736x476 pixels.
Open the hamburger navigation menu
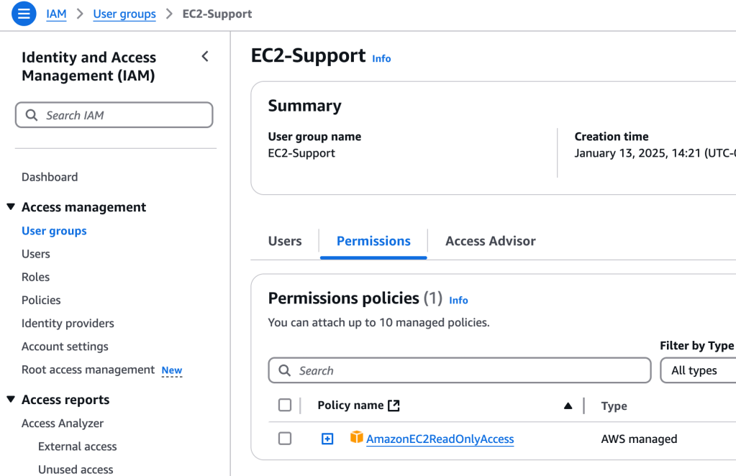(x=24, y=14)
